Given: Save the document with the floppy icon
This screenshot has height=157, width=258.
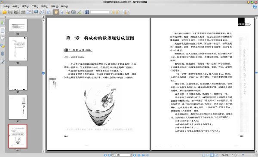Looking at the screenshot, I should tap(10, 12).
